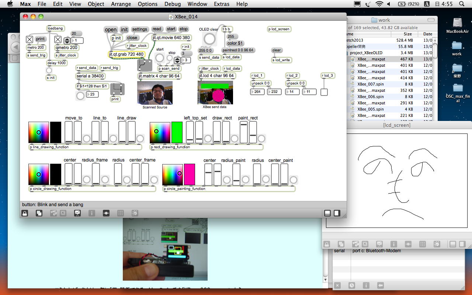Toggle side panel icon in XBee_014 window corner
This screenshot has height=295, width=472.
[x=337, y=213]
